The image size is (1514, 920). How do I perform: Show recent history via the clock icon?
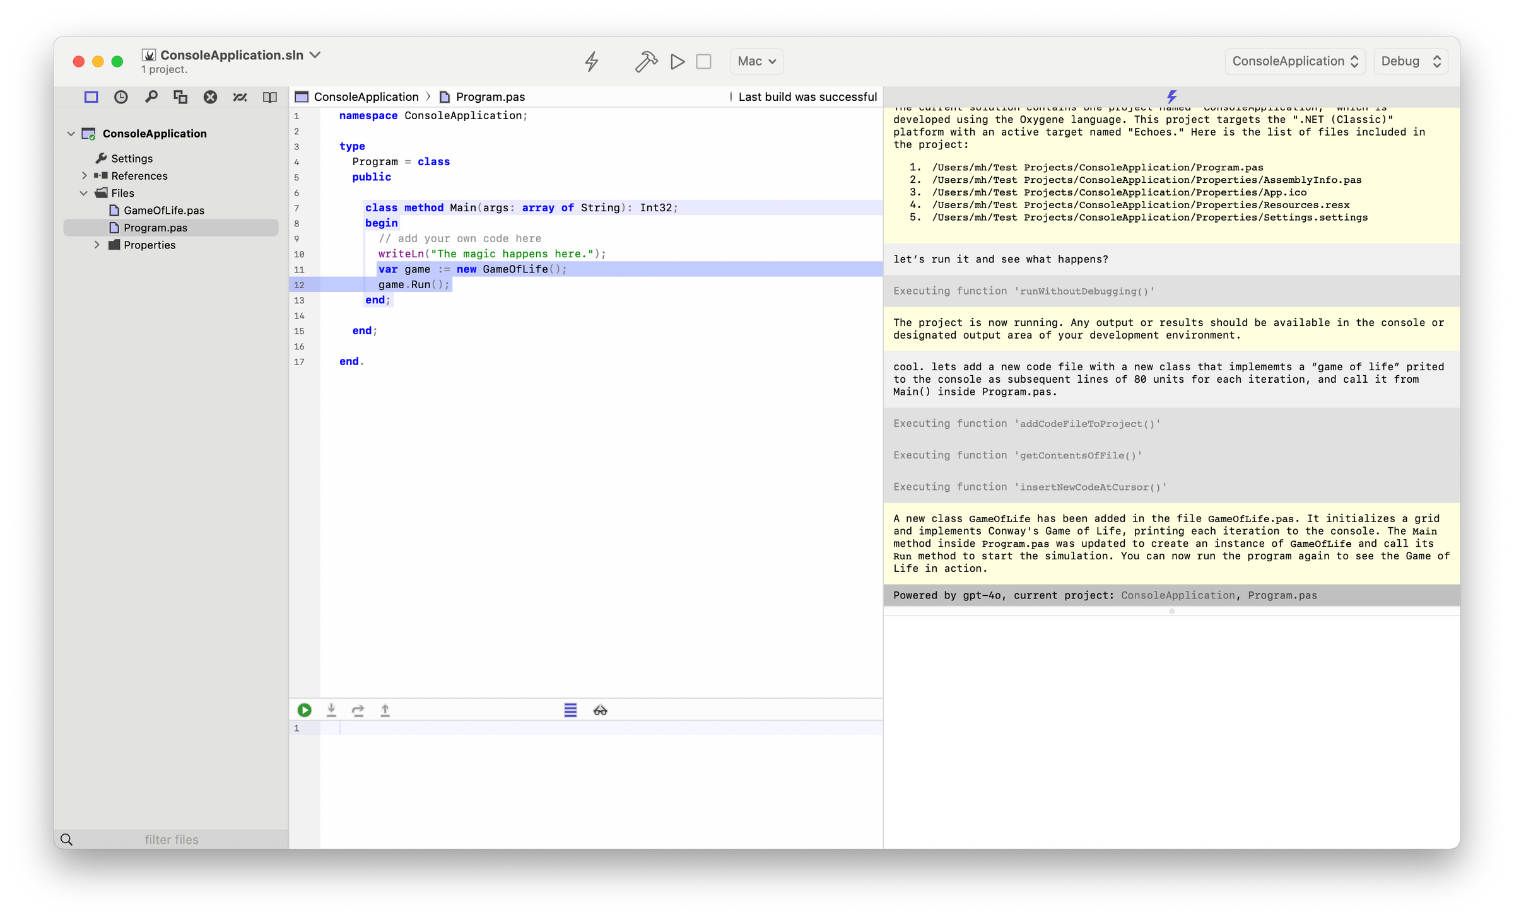(121, 97)
